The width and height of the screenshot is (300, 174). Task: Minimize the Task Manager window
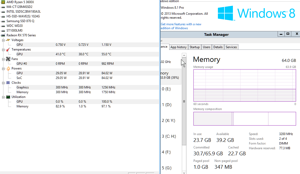(x=281, y=34)
